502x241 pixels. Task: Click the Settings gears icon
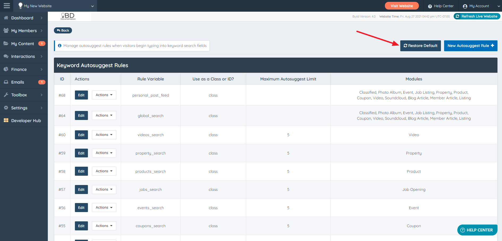click(6, 107)
